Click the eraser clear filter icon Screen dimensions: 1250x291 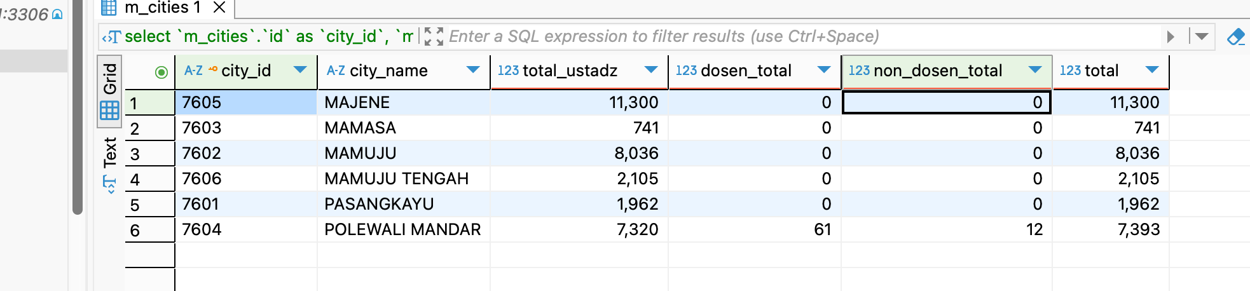1235,37
